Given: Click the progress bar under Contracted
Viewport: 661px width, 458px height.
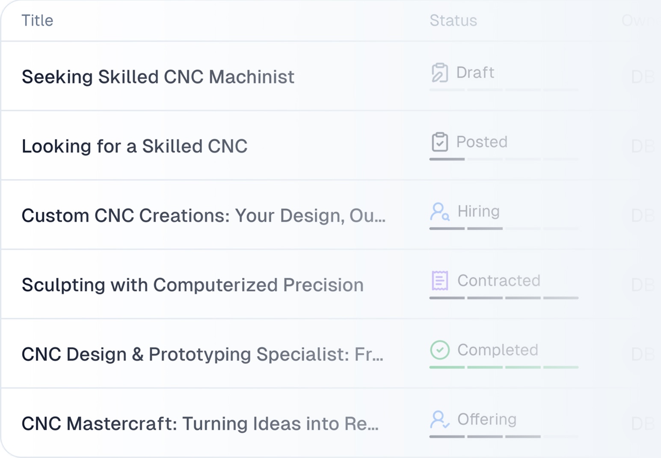Looking at the screenshot, I should click(504, 298).
